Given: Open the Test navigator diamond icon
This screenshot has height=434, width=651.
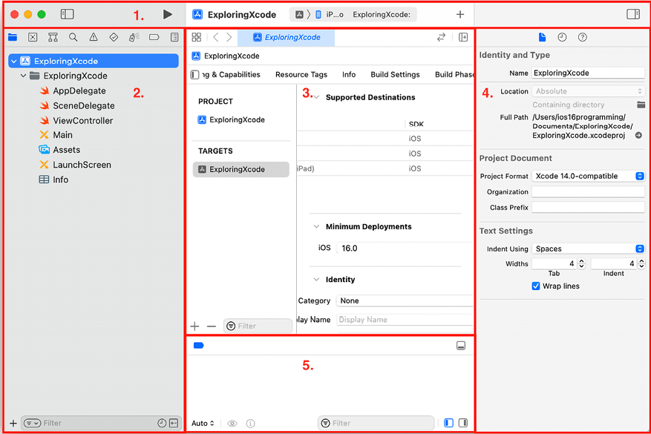Looking at the screenshot, I should coord(114,37).
